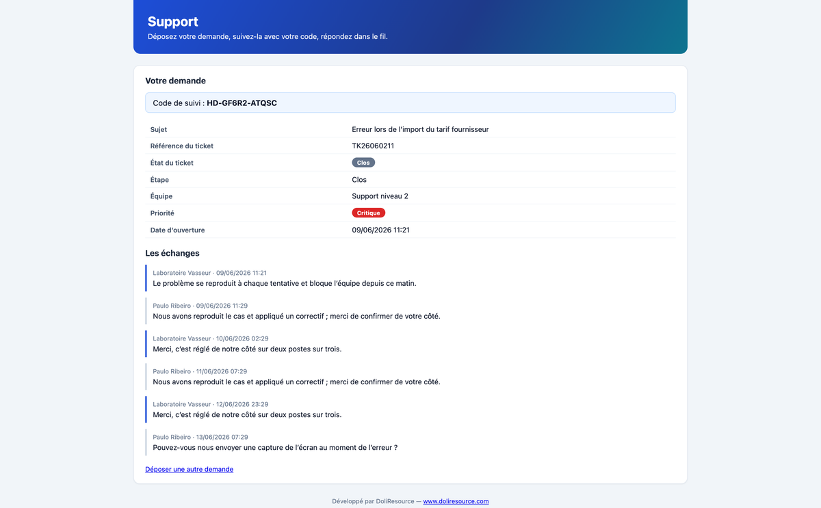Click the Étape value 'Clos' text
This screenshot has width=821, height=508.
click(359, 180)
